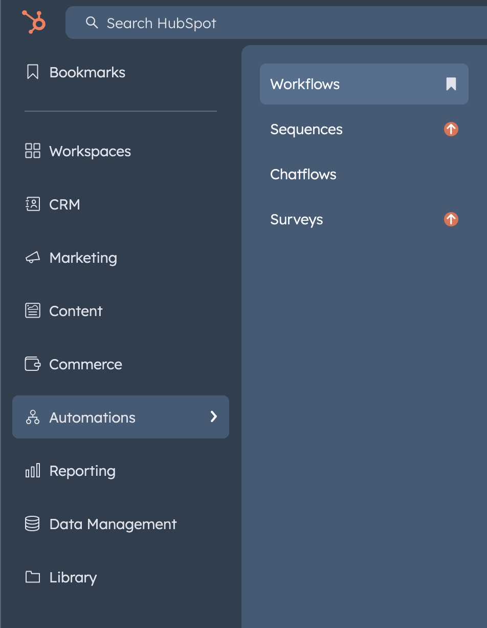Viewport: 487px width, 628px height.
Task: Click the Workspaces grid icon
Action: point(33,151)
